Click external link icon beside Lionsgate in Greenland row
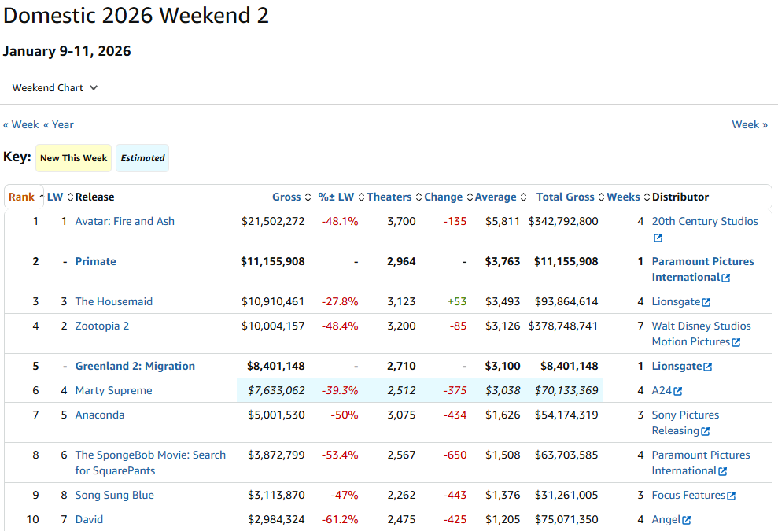The height and width of the screenshot is (531, 778). click(707, 367)
